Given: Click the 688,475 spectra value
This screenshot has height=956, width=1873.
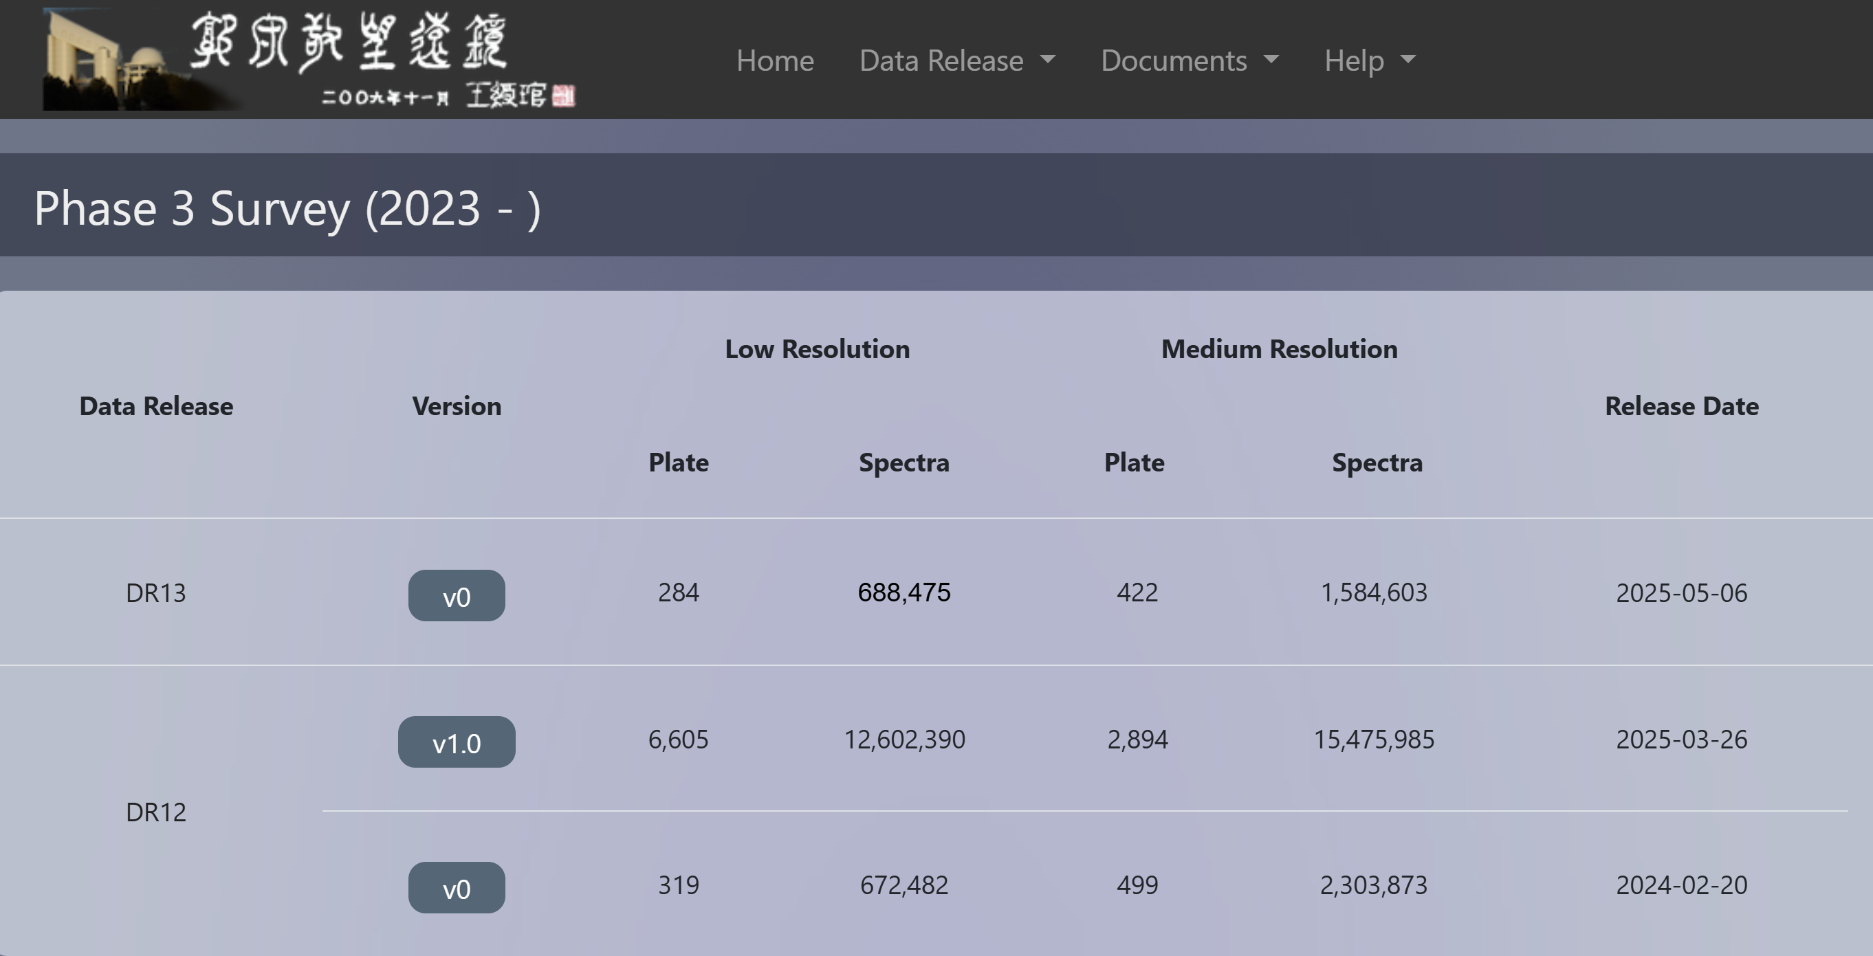Looking at the screenshot, I should (x=903, y=592).
